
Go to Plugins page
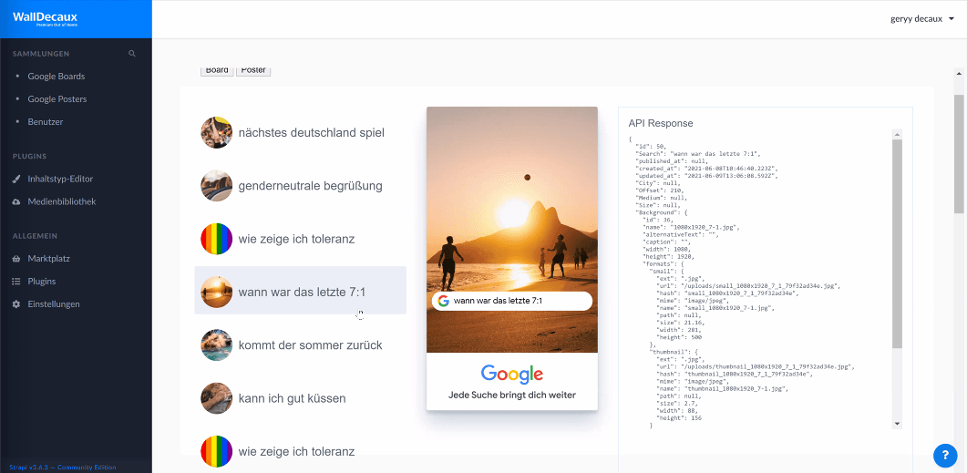42,282
